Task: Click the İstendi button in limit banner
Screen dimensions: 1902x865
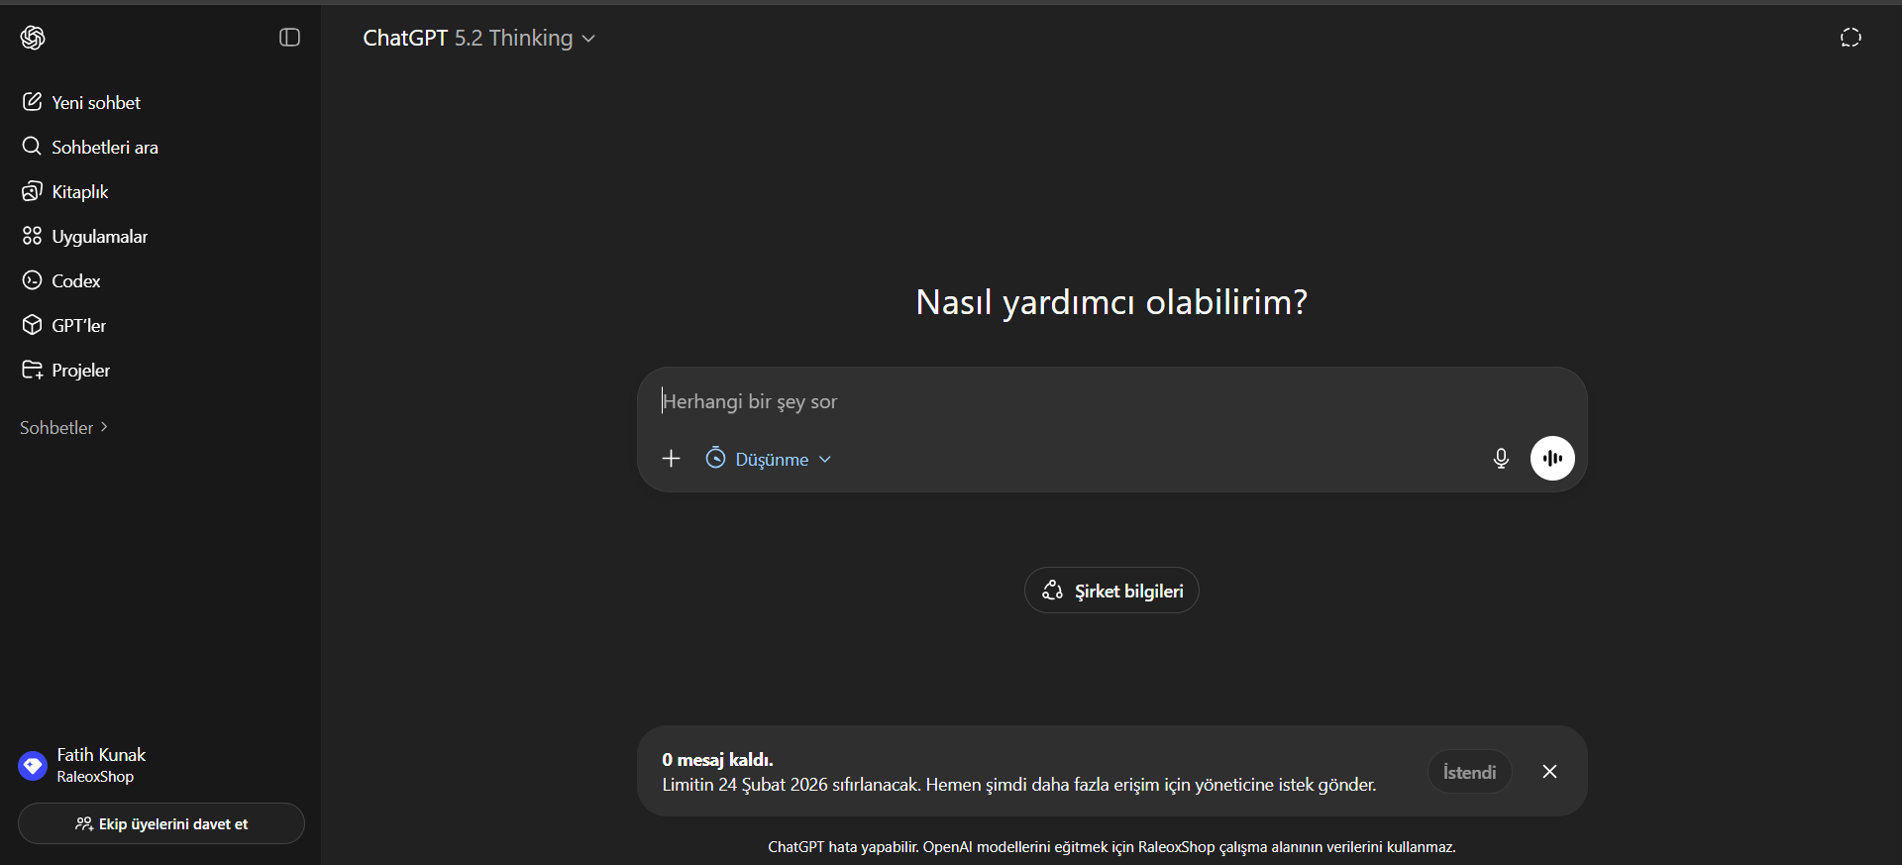Action: coord(1469,772)
